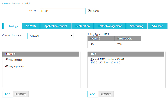The image size is (168, 100).
Task: Follow the Firewall Policies breadcrumb link
Action: (x=11, y=4)
